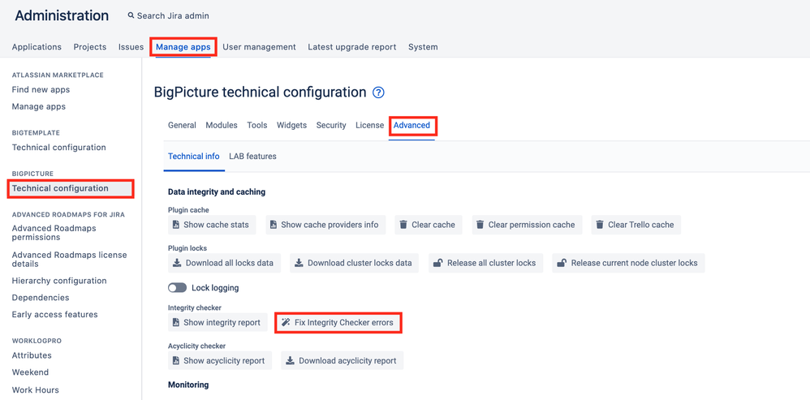Open WorklogPRO Attributes link

click(32, 355)
